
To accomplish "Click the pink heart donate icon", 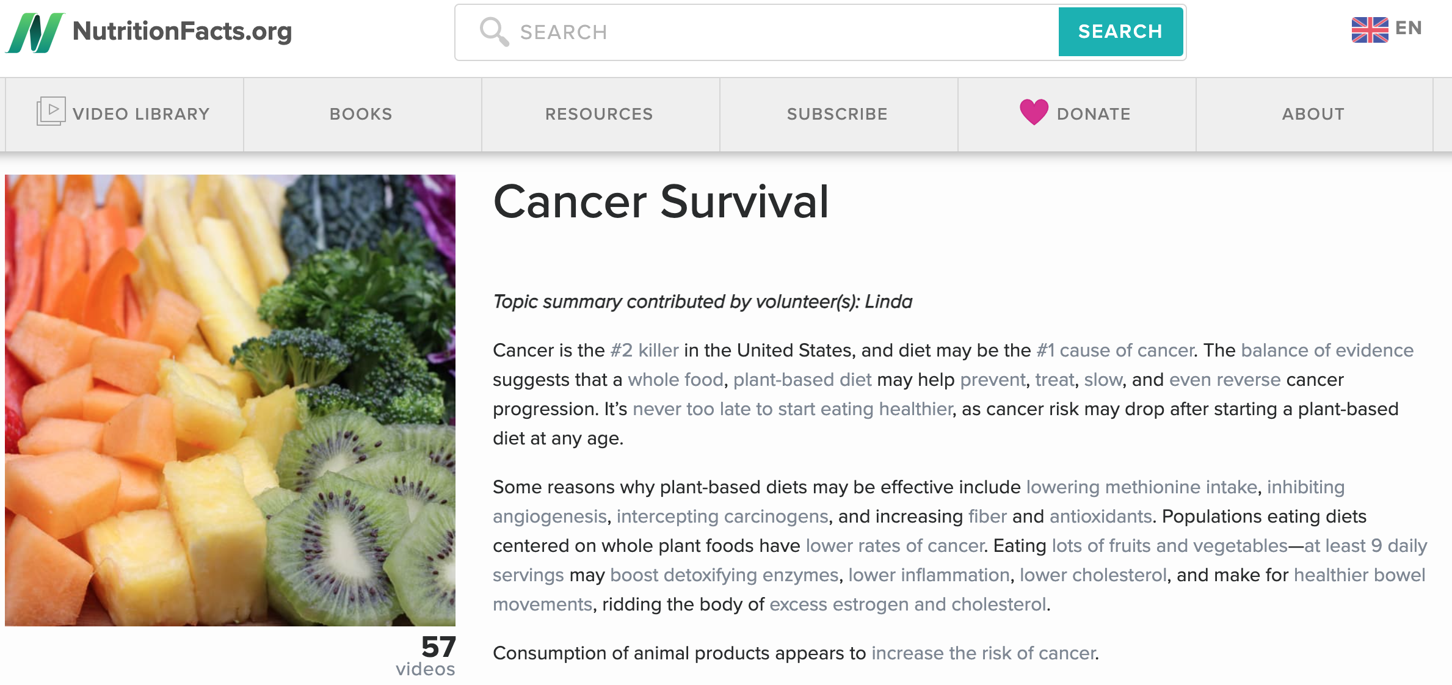I will pyautogui.click(x=1034, y=112).
